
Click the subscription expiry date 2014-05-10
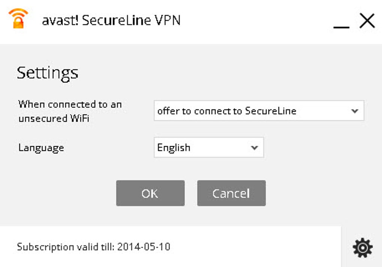click(144, 247)
